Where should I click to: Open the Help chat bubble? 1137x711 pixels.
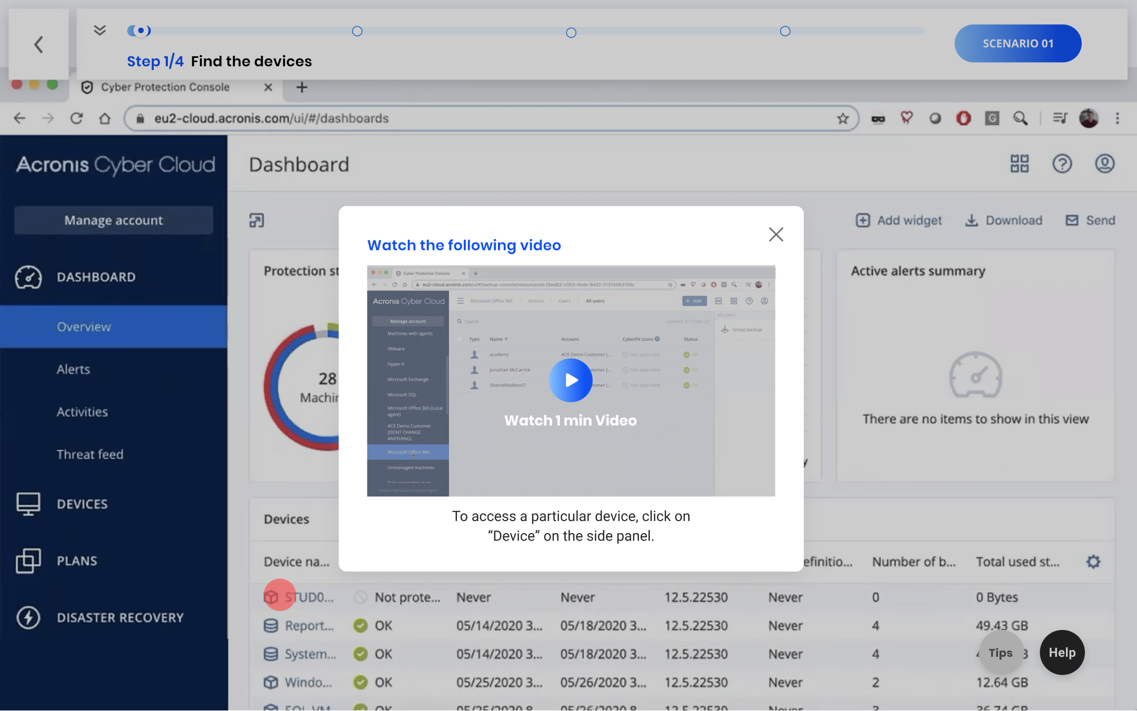pyautogui.click(x=1062, y=653)
